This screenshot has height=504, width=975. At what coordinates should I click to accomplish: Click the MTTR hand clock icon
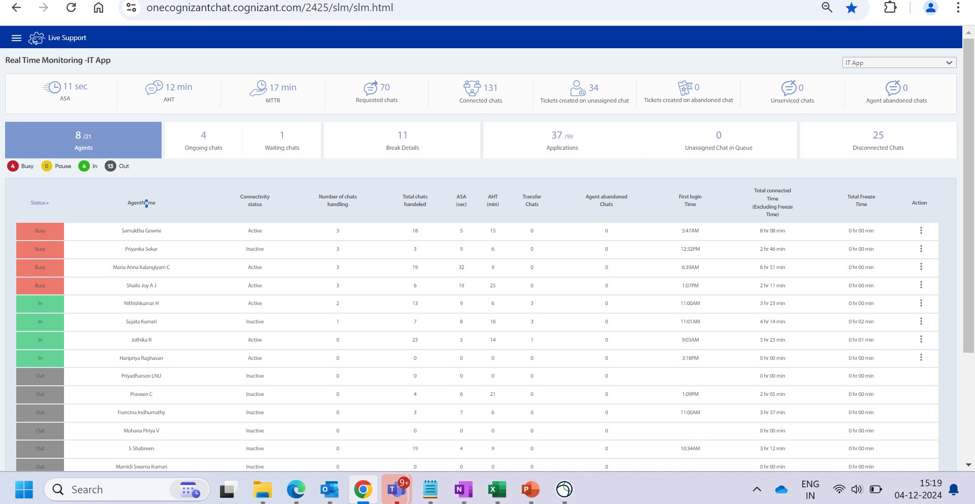click(x=258, y=88)
